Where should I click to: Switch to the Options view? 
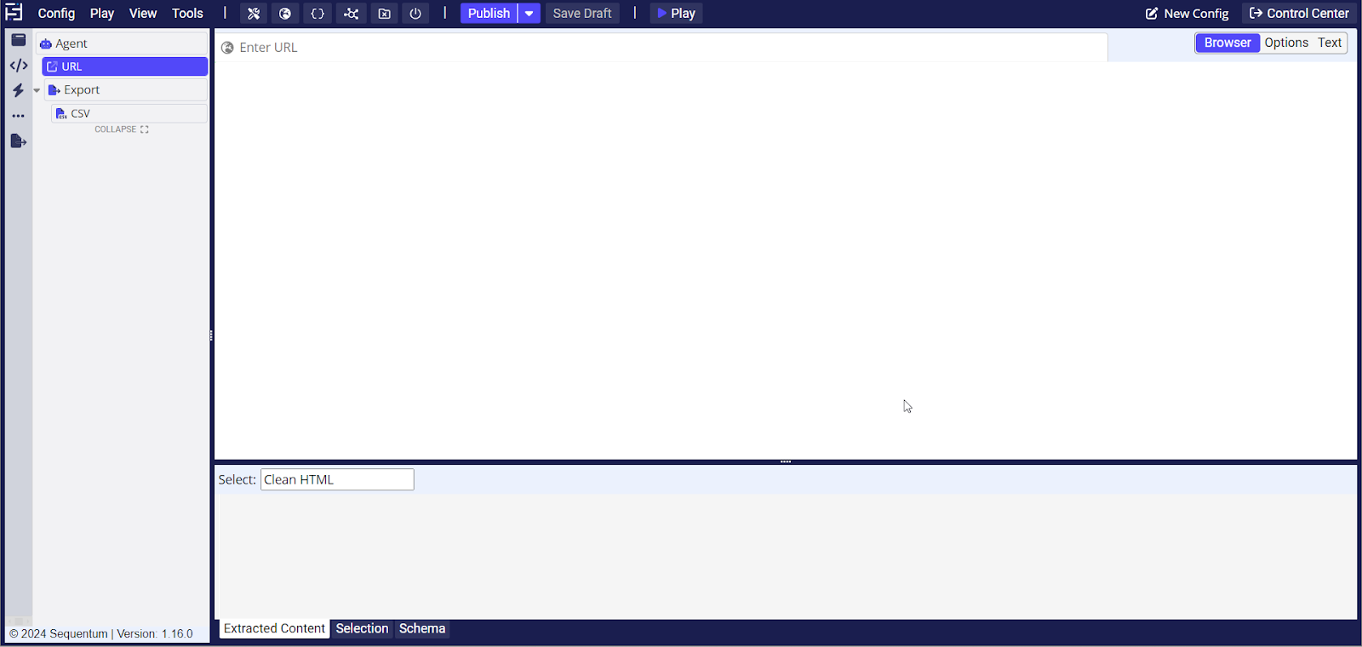click(x=1285, y=43)
